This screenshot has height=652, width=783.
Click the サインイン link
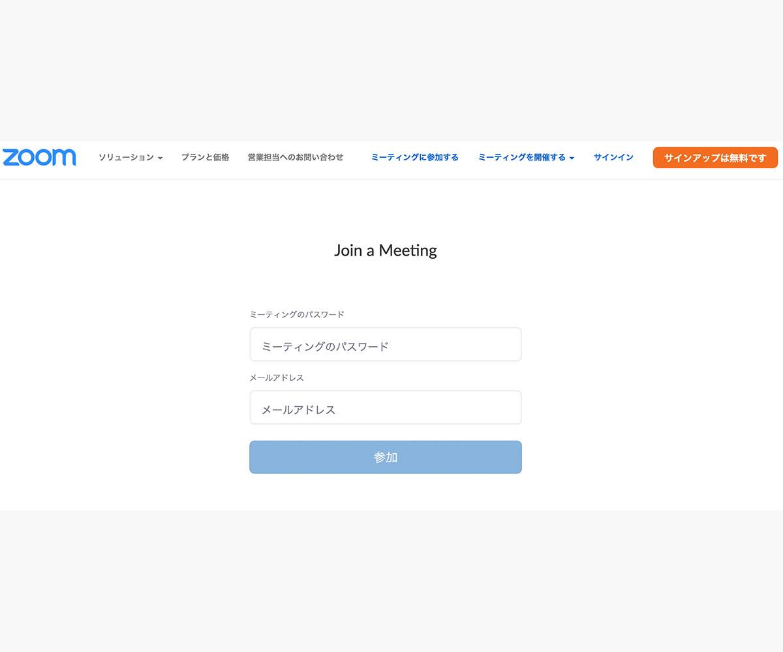point(613,157)
